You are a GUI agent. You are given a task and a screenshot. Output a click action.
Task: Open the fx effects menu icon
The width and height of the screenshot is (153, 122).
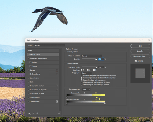pyautogui.click(x=29, y=113)
